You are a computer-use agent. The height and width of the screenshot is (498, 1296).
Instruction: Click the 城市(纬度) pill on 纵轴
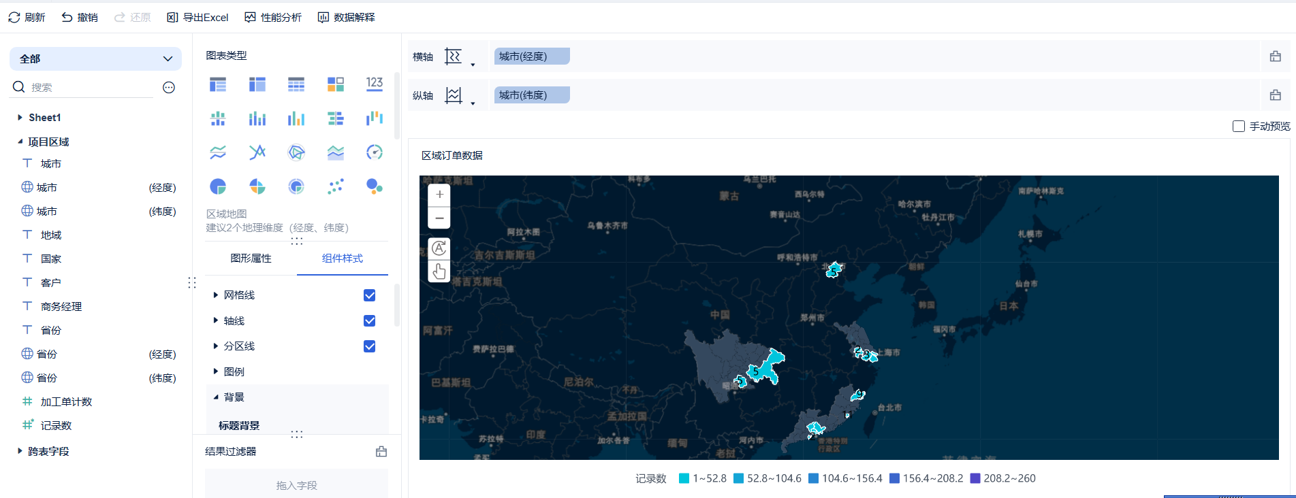click(532, 95)
